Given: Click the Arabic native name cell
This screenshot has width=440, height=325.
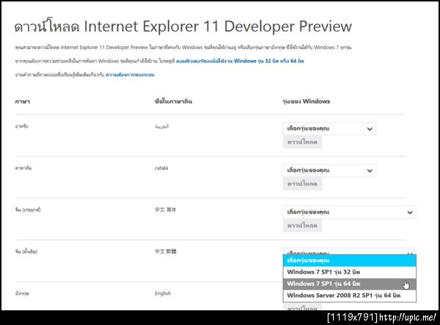Looking at the screenshot, I should pyautogui.click(x=162, y=127).
